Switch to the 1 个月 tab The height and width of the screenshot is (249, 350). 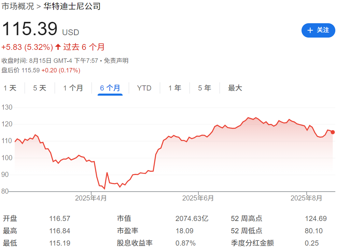pos(73,88)
